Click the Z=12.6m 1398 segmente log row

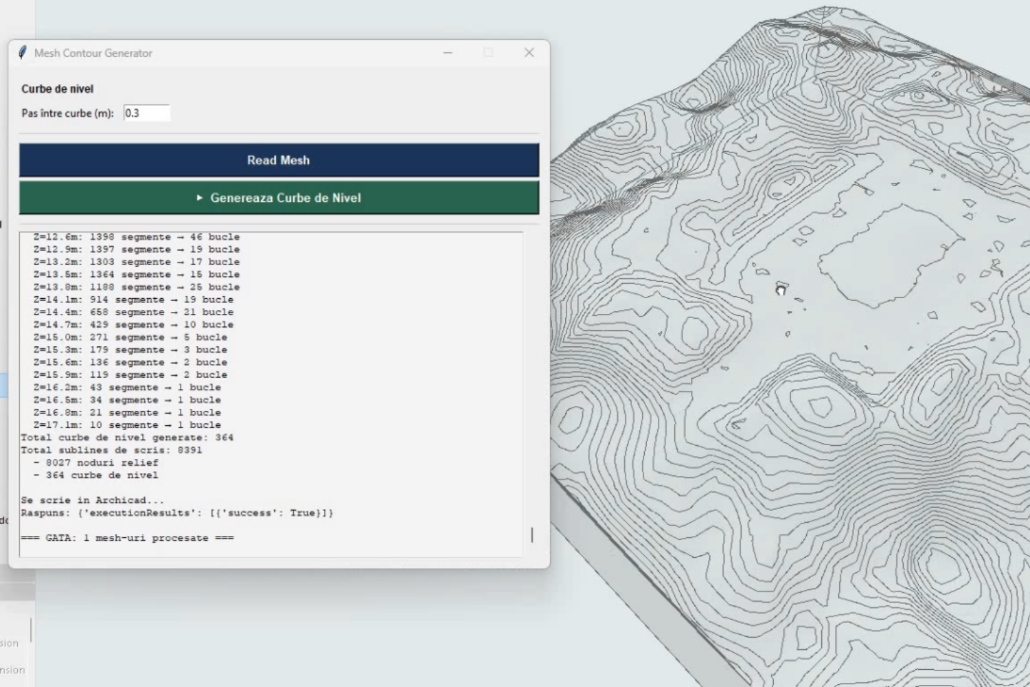coord(137,237)
